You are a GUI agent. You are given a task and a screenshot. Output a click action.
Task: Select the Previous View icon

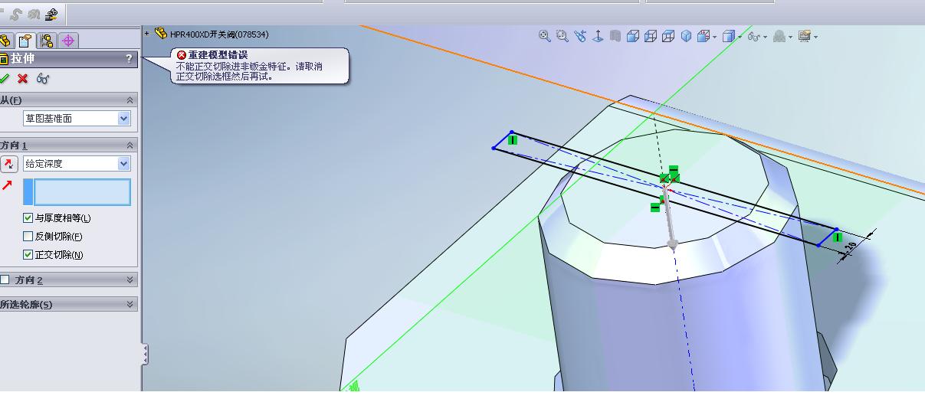pos(580,36)
